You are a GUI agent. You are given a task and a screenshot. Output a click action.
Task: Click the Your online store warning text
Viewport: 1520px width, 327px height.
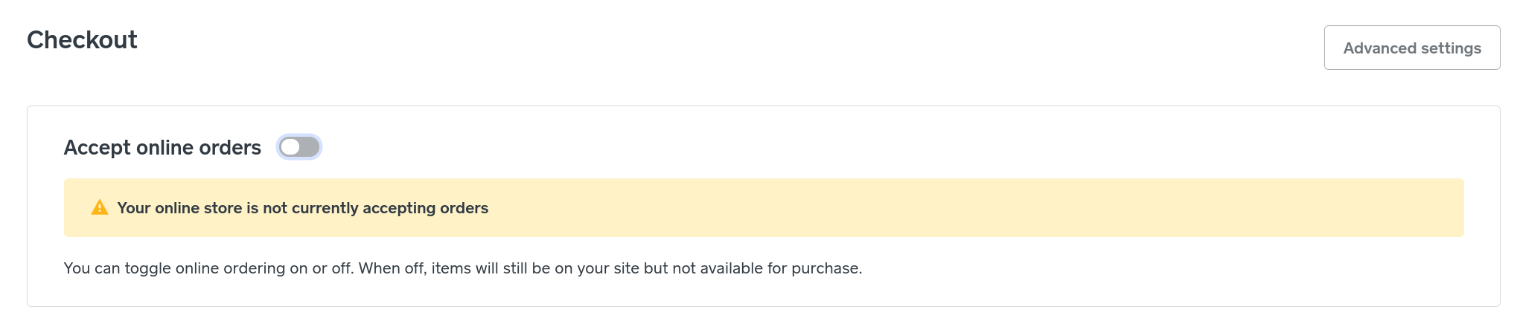302,208
